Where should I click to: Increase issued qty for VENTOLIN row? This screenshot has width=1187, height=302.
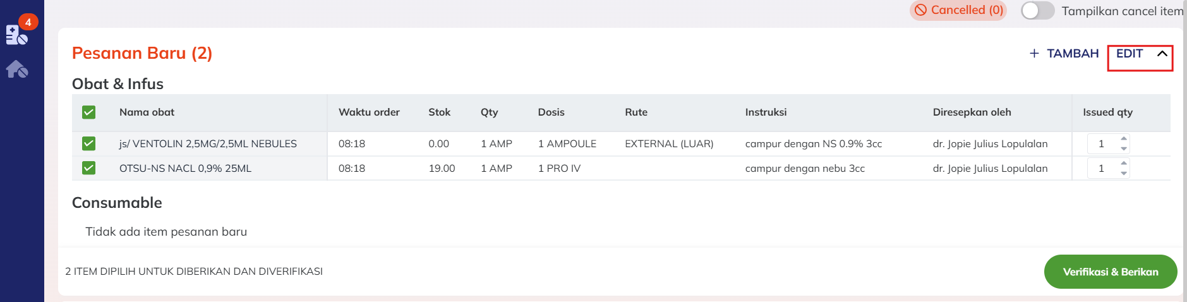(1124, 139)
